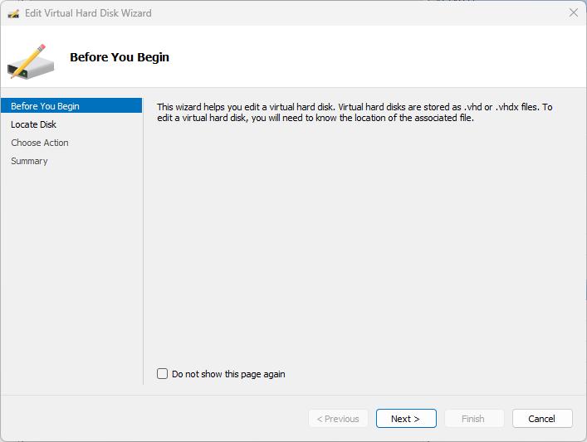The height and width of the screenshot is (442, 587).
Task: Close the Edit Virtual Hard Disk Wizard window
Action: (x=573, y=13)
